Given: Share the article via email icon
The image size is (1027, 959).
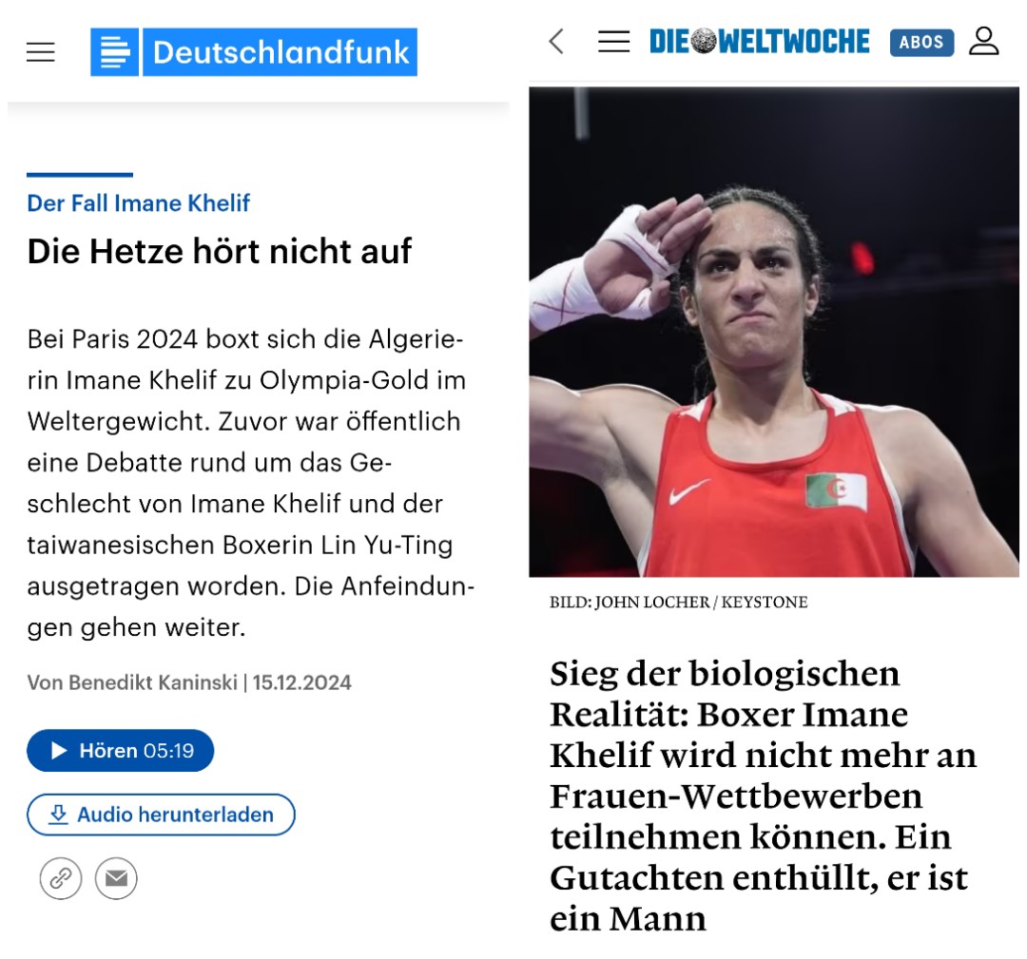Looking at the screenshot, I should [117, 878].
